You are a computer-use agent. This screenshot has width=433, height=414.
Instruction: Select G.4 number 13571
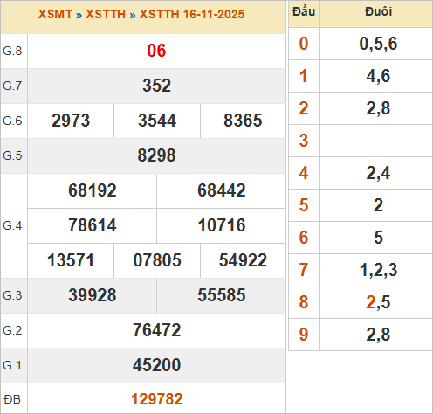tap(71, 260)
